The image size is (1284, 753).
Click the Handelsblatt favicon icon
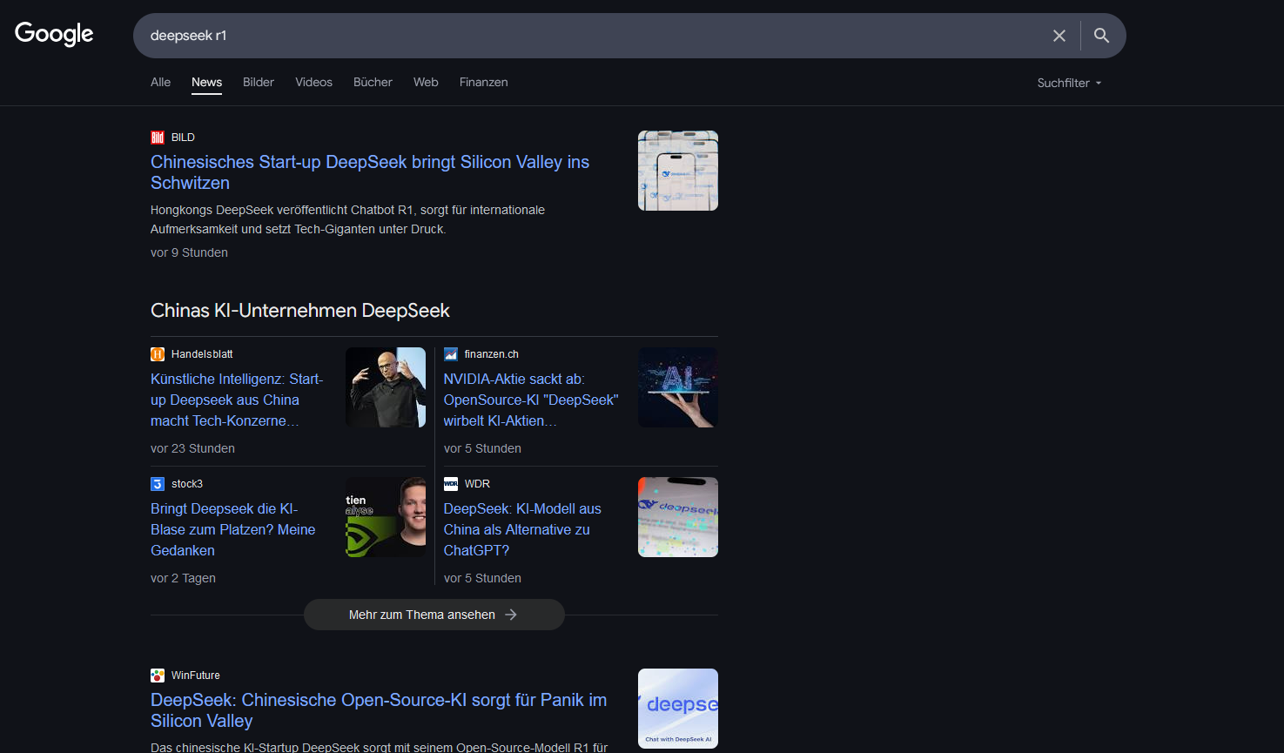(158, 354)
